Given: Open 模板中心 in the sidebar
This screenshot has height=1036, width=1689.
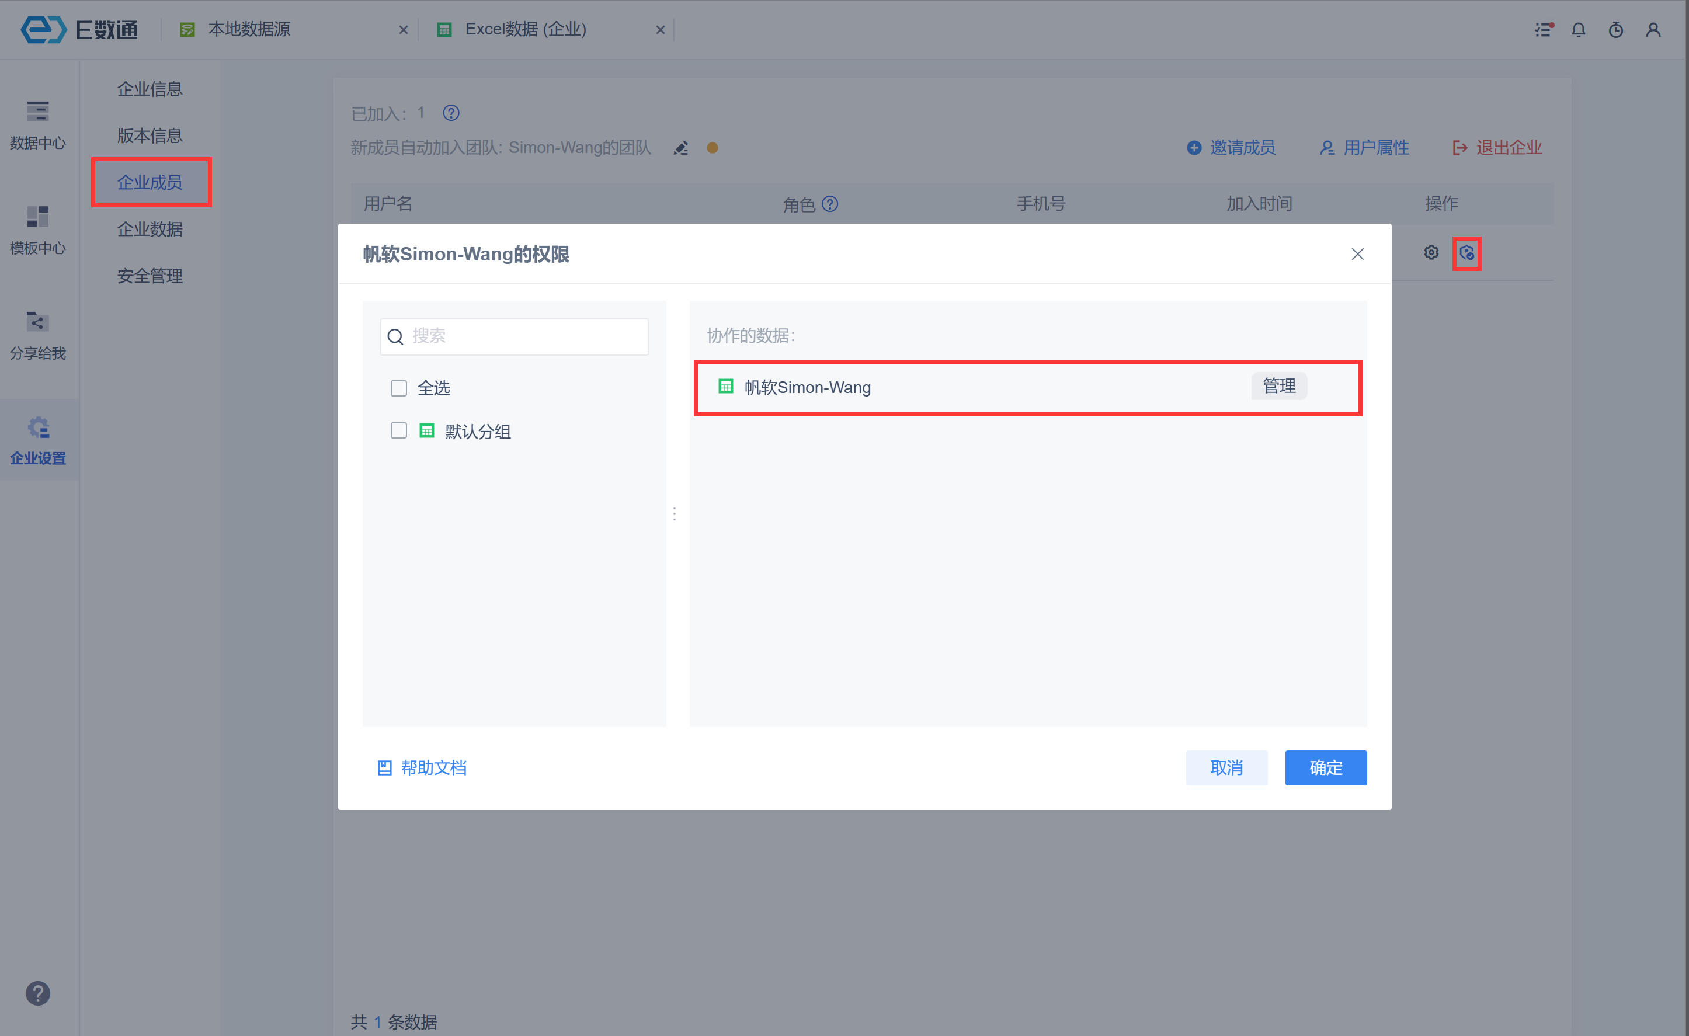Looking at the screenshot, I should pos(38,230).
